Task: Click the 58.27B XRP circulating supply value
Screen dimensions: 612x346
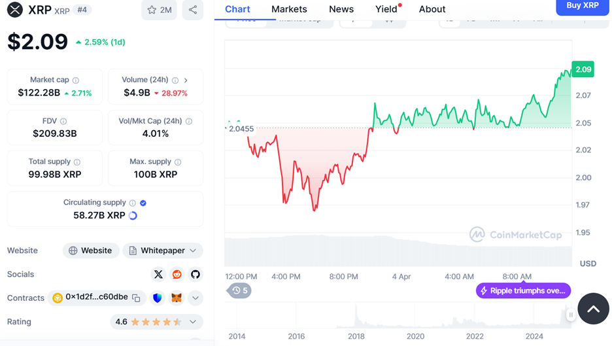Action: tap(99, 216)
